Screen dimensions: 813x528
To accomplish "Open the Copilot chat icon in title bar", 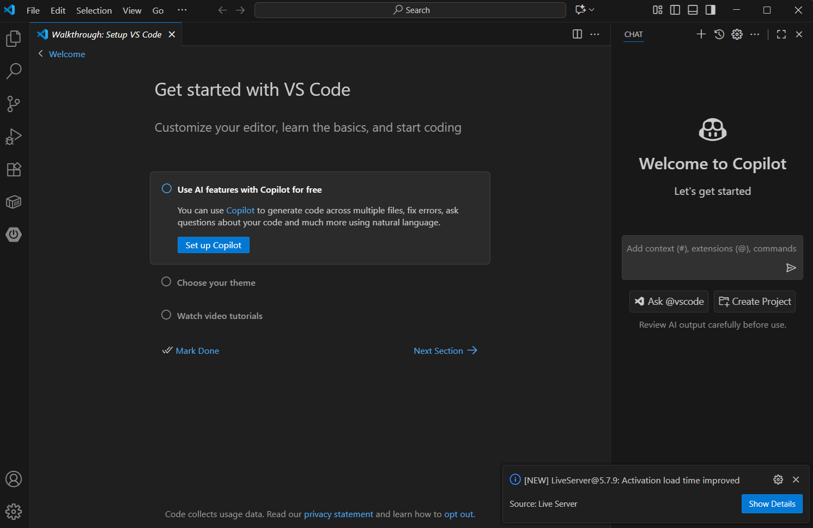I will tap(580, 10).
